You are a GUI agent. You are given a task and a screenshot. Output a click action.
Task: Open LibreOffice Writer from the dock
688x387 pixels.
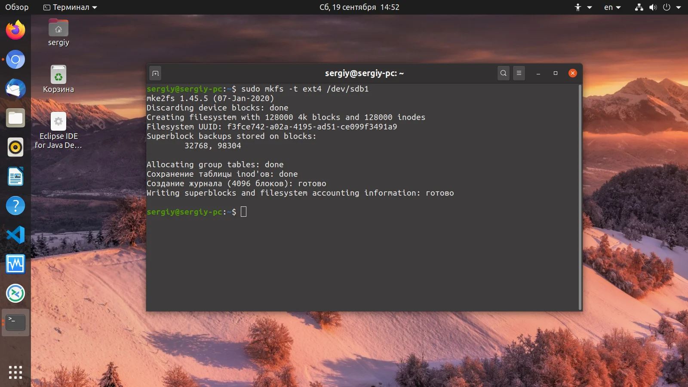point(15,176)
